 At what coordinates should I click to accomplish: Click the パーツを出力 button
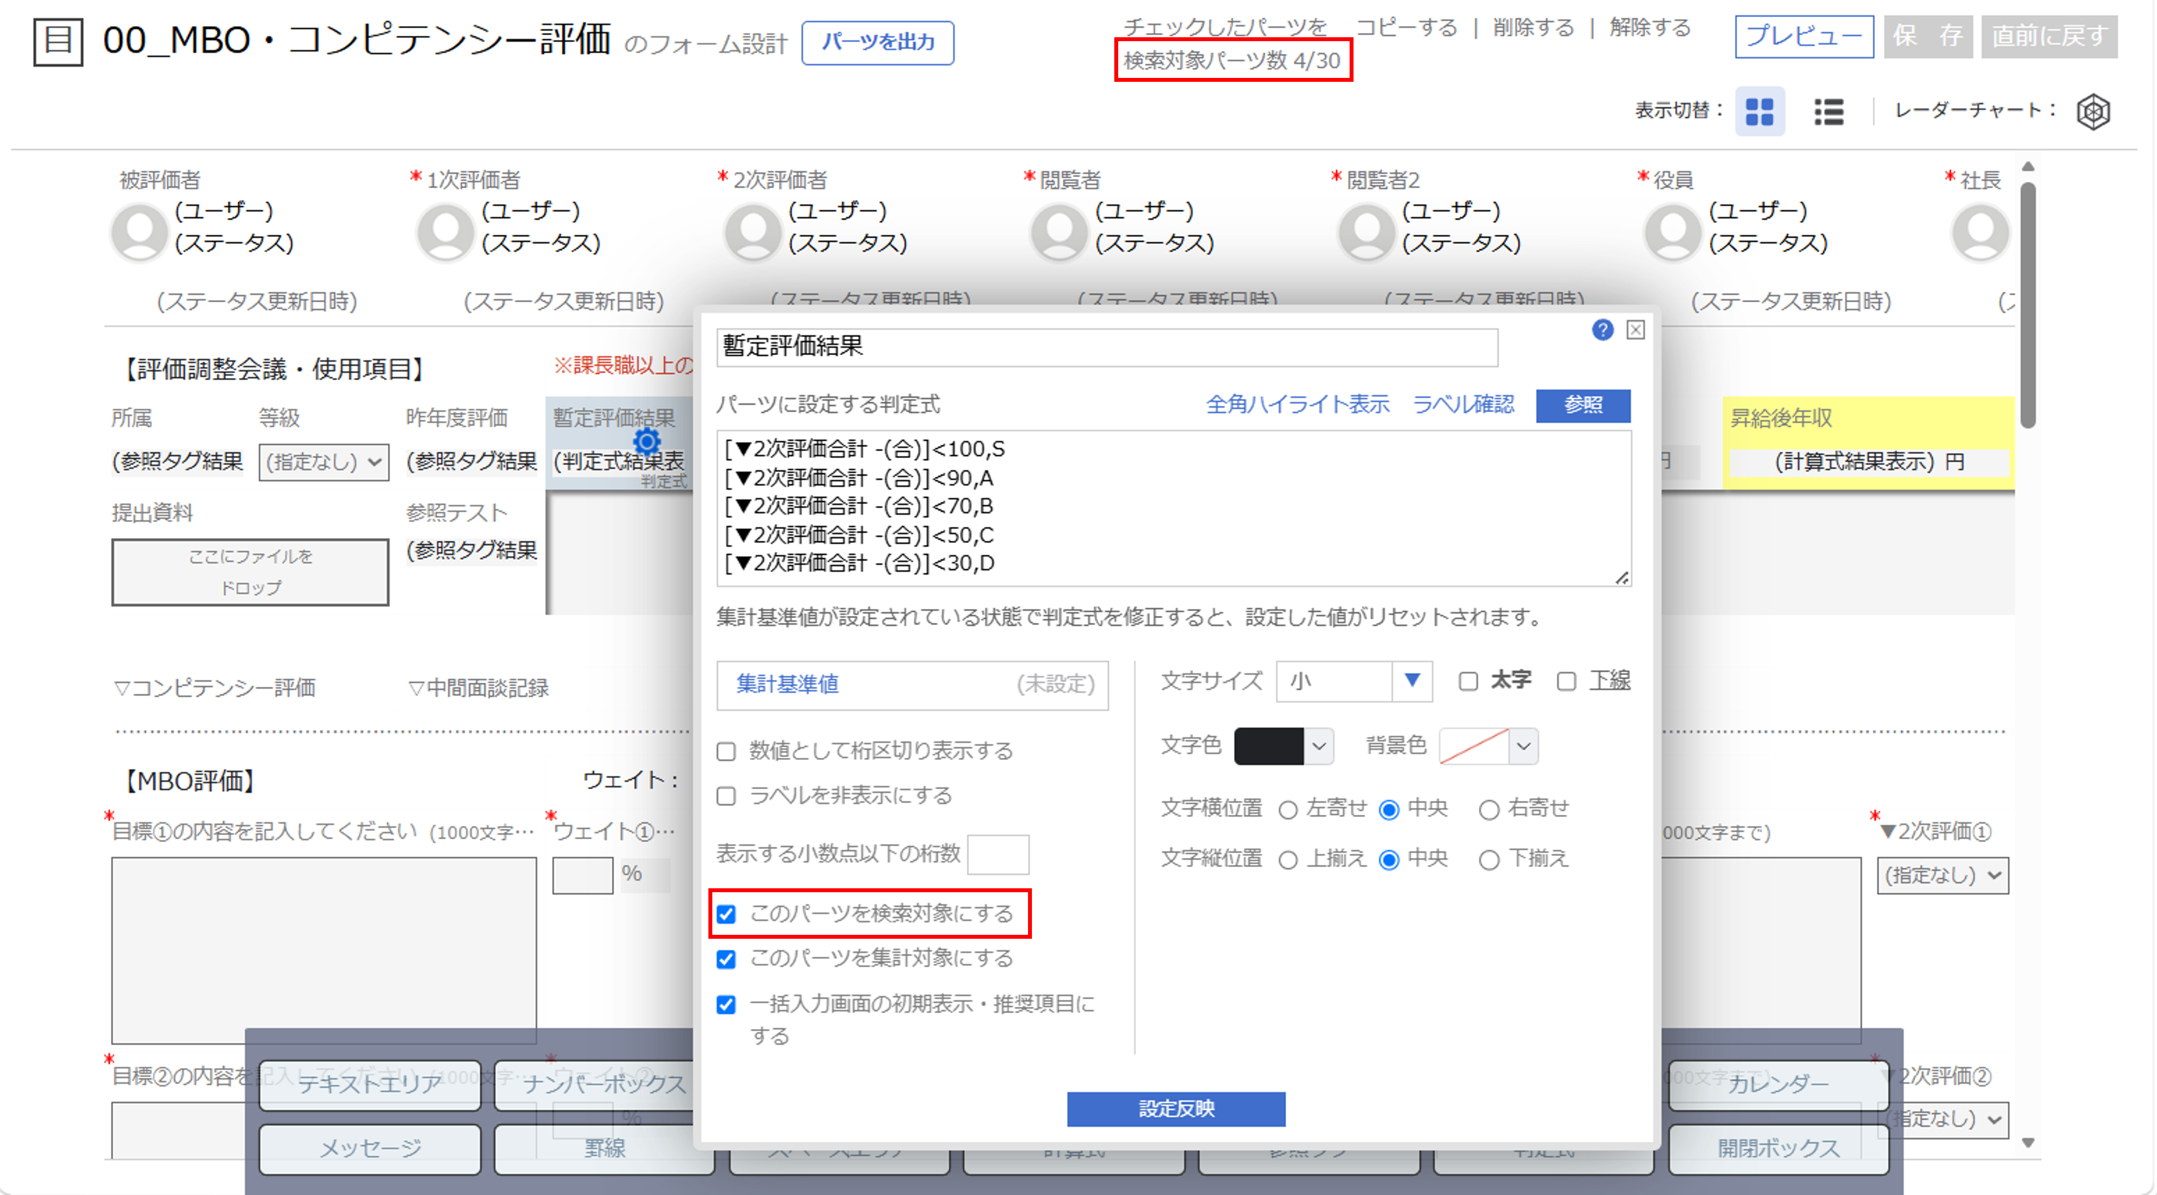878,42
